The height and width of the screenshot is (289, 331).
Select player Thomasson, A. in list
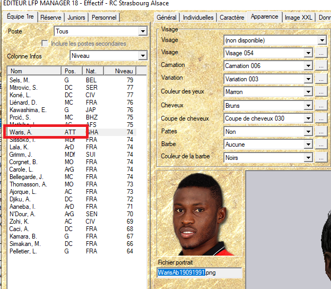click(x=72, y=184)
